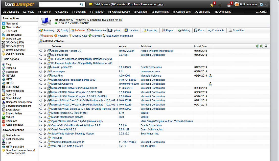Open the gear dropdown arrow top right

[x=265, y=4]
